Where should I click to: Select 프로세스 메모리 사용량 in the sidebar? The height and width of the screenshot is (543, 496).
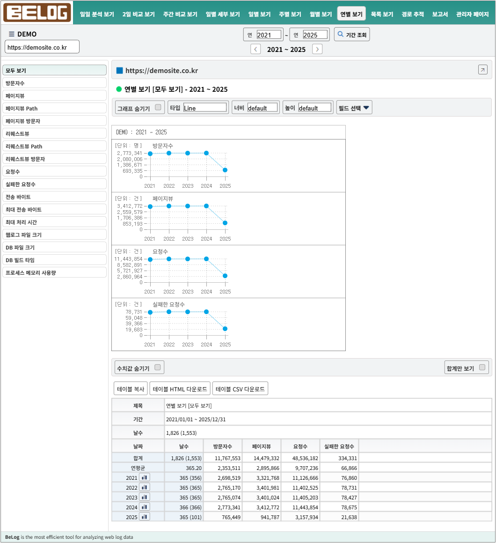tap(54, 272)
